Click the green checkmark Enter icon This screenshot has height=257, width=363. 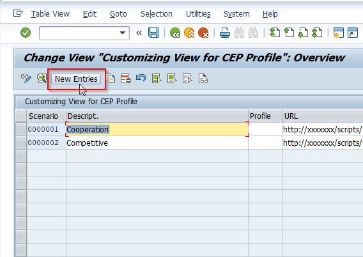(26, 33)
